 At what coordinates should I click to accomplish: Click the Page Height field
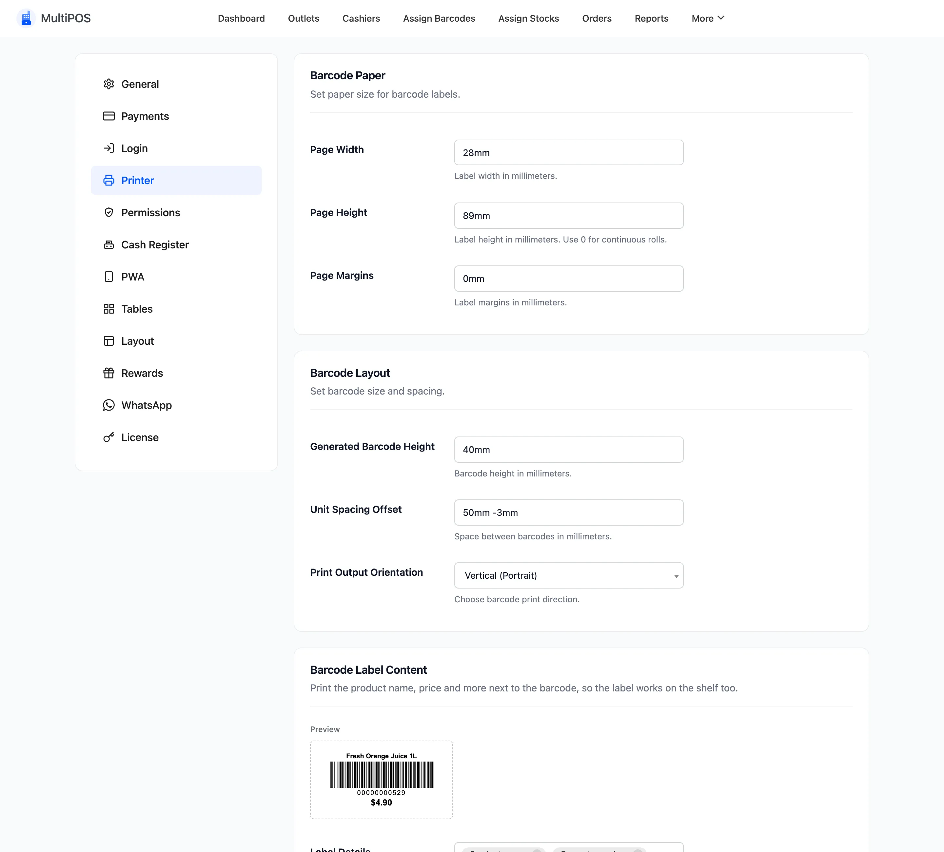tap(568, 216)
